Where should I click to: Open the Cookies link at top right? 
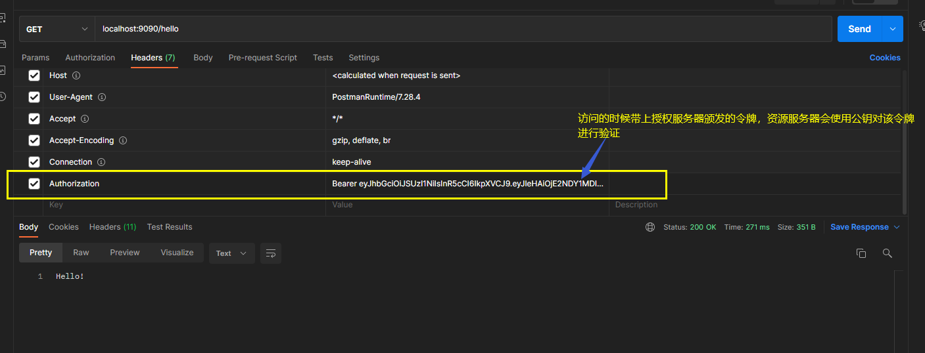click(885, 58)
